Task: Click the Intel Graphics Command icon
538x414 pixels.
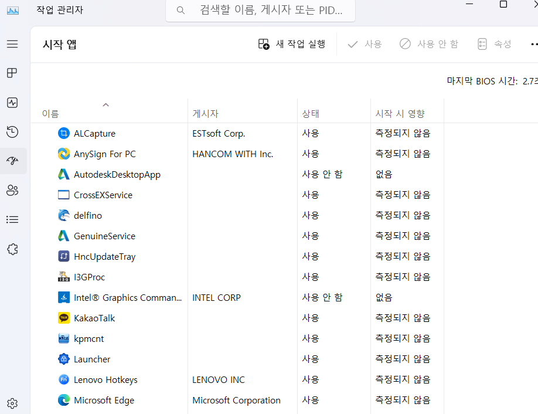Action: pyautogui.click(x=64, y=297)
